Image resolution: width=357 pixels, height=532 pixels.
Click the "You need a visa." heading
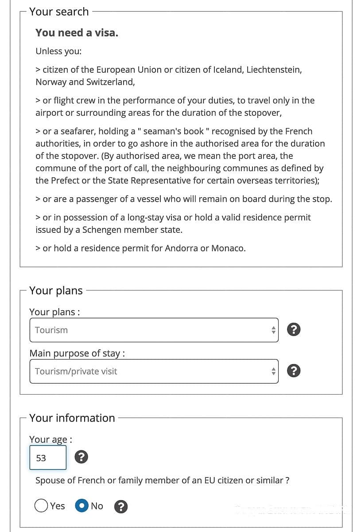click(x=77, y=33)
